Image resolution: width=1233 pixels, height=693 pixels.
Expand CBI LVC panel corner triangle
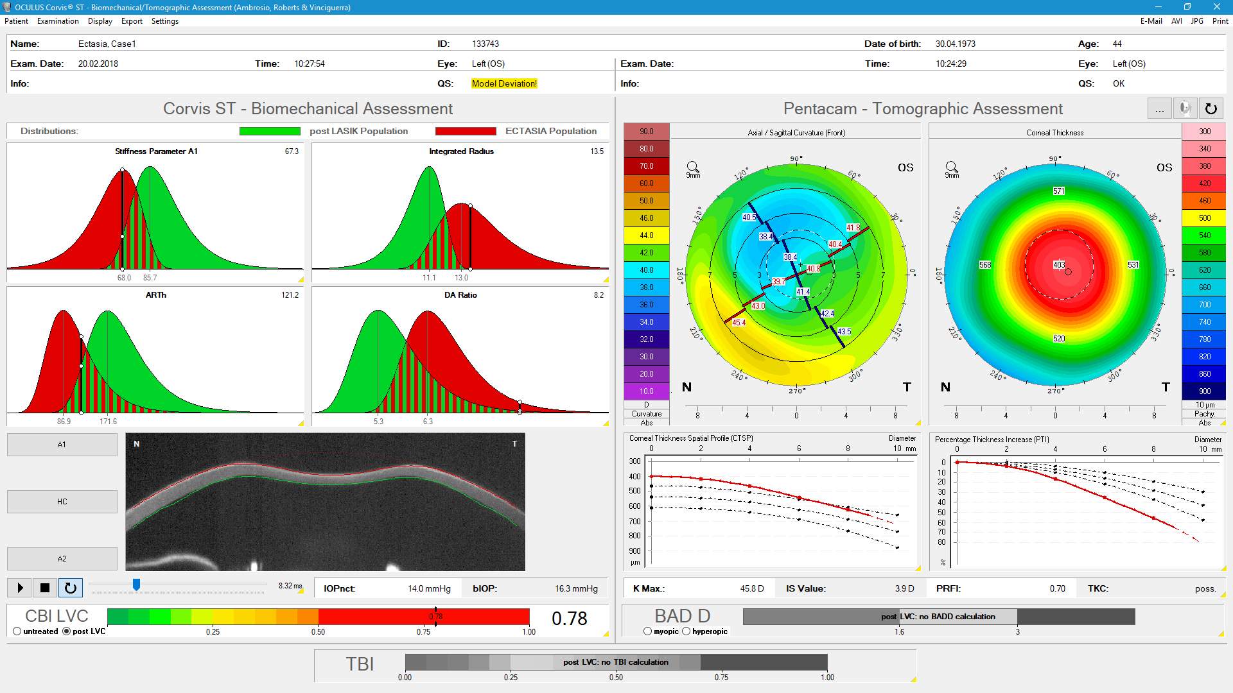(606, 634)
